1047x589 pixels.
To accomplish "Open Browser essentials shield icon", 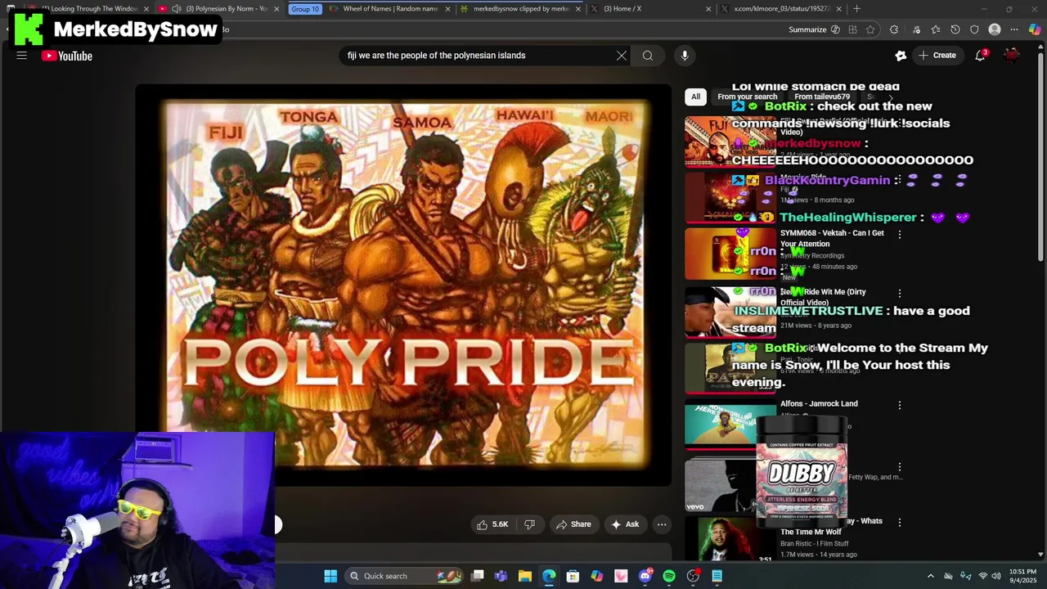I will point(974,29).
